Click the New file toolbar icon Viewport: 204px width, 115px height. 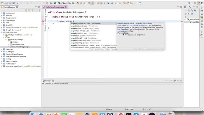pyautogui.click(x=2, y=3)
